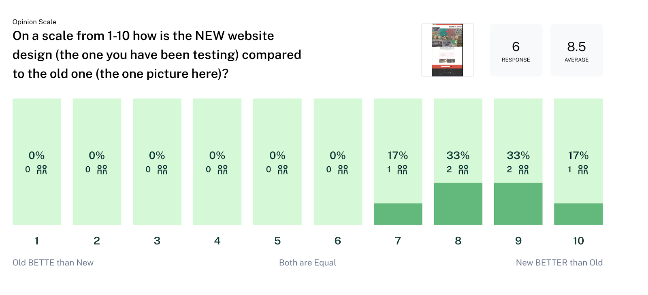
Task: Click the 8.5 Average card
Action: click(x=577, y=50)
